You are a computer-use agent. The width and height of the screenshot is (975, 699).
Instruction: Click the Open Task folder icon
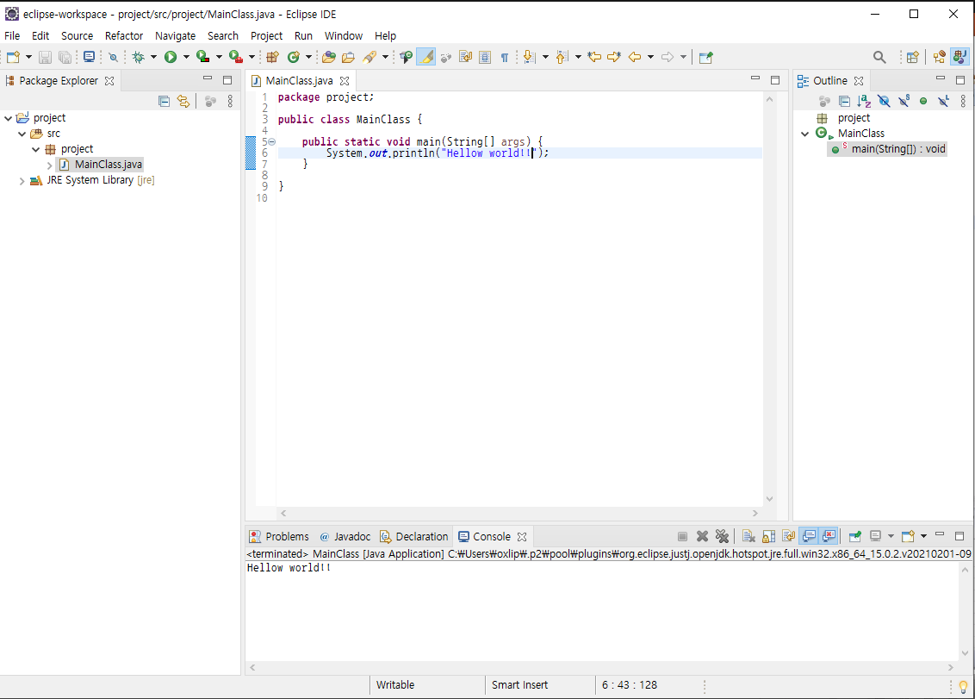pos(348,57)
